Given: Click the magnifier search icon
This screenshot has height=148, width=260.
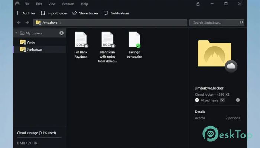Looking at the screenshot, I should coord(241,22).
